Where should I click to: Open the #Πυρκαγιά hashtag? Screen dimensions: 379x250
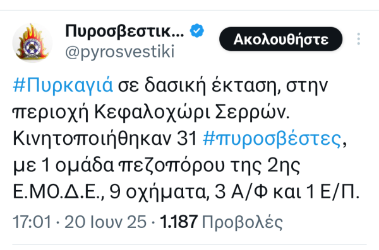[63, 86]
